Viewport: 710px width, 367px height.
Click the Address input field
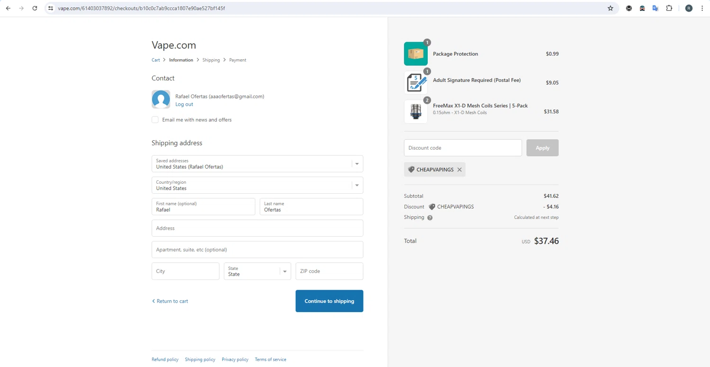tap(257, 228)
